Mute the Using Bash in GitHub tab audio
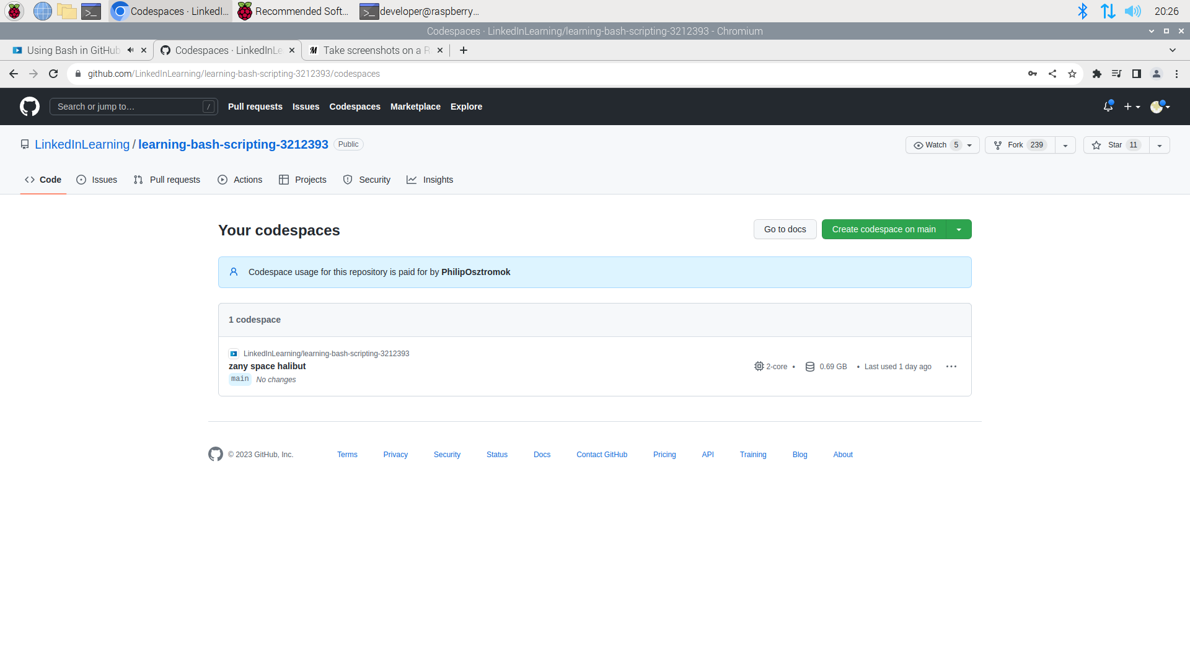 [x=130, y=50]
